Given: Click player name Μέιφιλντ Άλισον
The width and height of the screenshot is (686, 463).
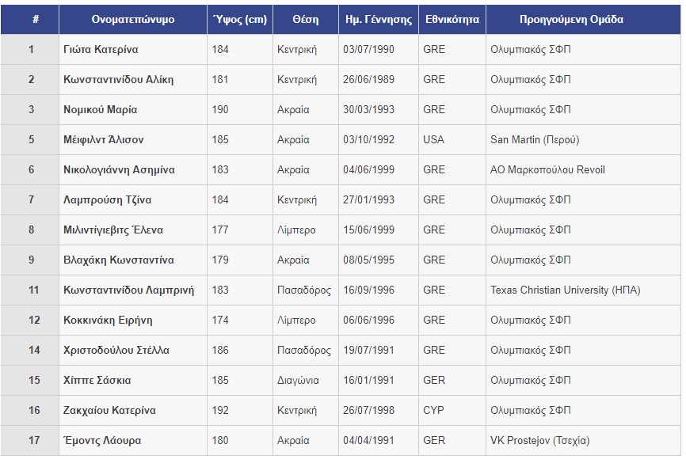Looking at the screenshot, I should coord(103,140).
